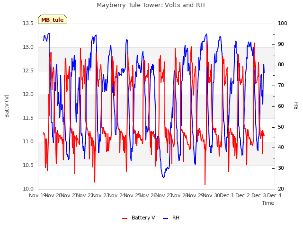The height and width of the screenshot is (227, 303).
Task: Click the 70 right axis tick value
Action: point(281,86)
